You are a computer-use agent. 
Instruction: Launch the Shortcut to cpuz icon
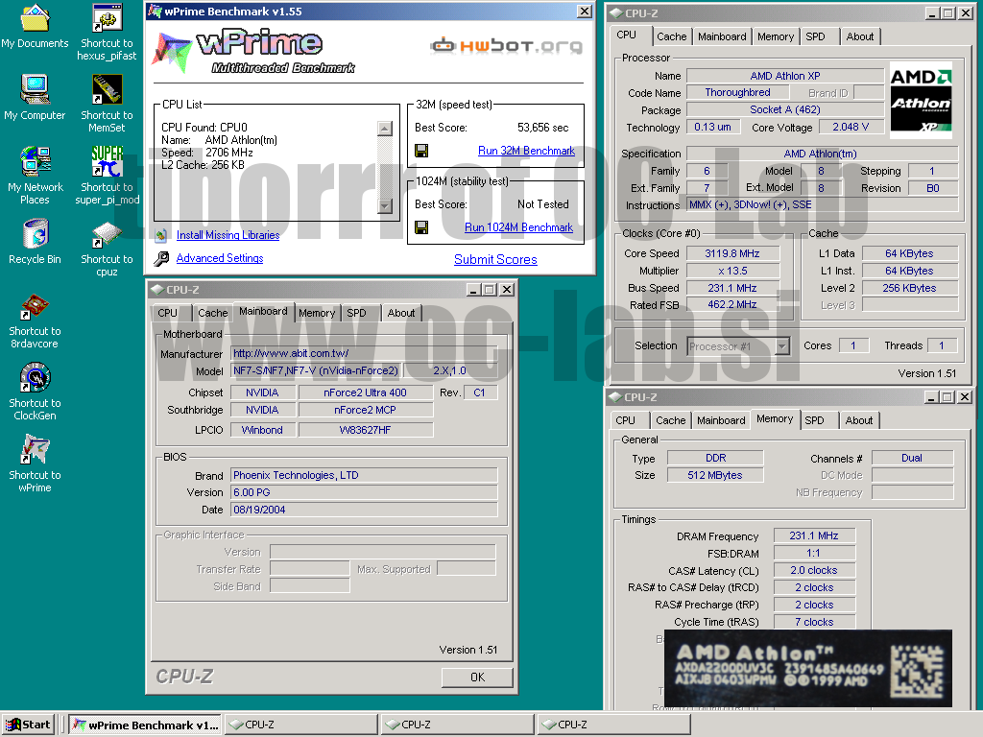[x=107, y=249]
